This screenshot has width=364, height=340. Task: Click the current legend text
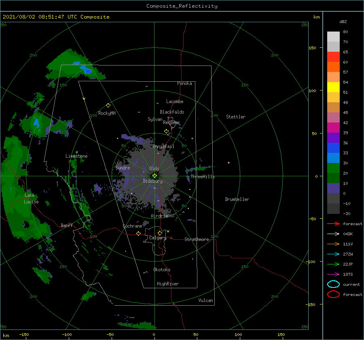click(x=351, y=284)
